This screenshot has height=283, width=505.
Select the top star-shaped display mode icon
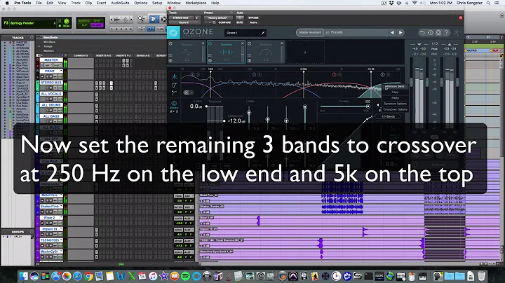click(174, 77)
